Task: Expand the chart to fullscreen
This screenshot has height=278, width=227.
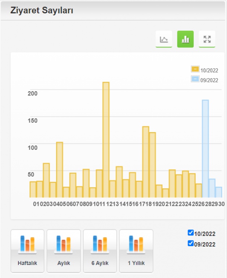Action: point(207,39)
